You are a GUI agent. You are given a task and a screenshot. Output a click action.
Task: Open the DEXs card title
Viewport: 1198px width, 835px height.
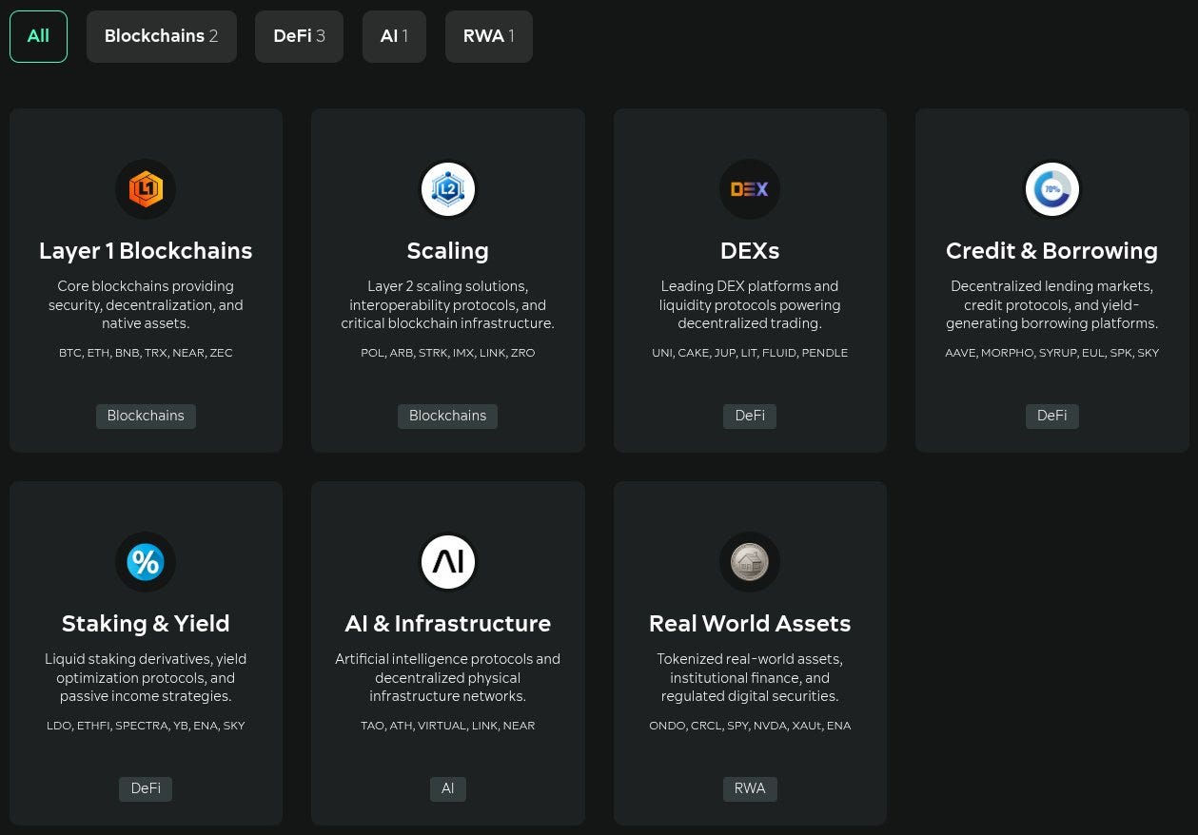click(x=750, y=251)
